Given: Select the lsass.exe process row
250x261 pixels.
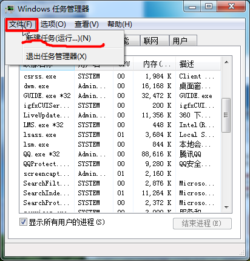Looking at the screenshot, I should pos(120,134).
